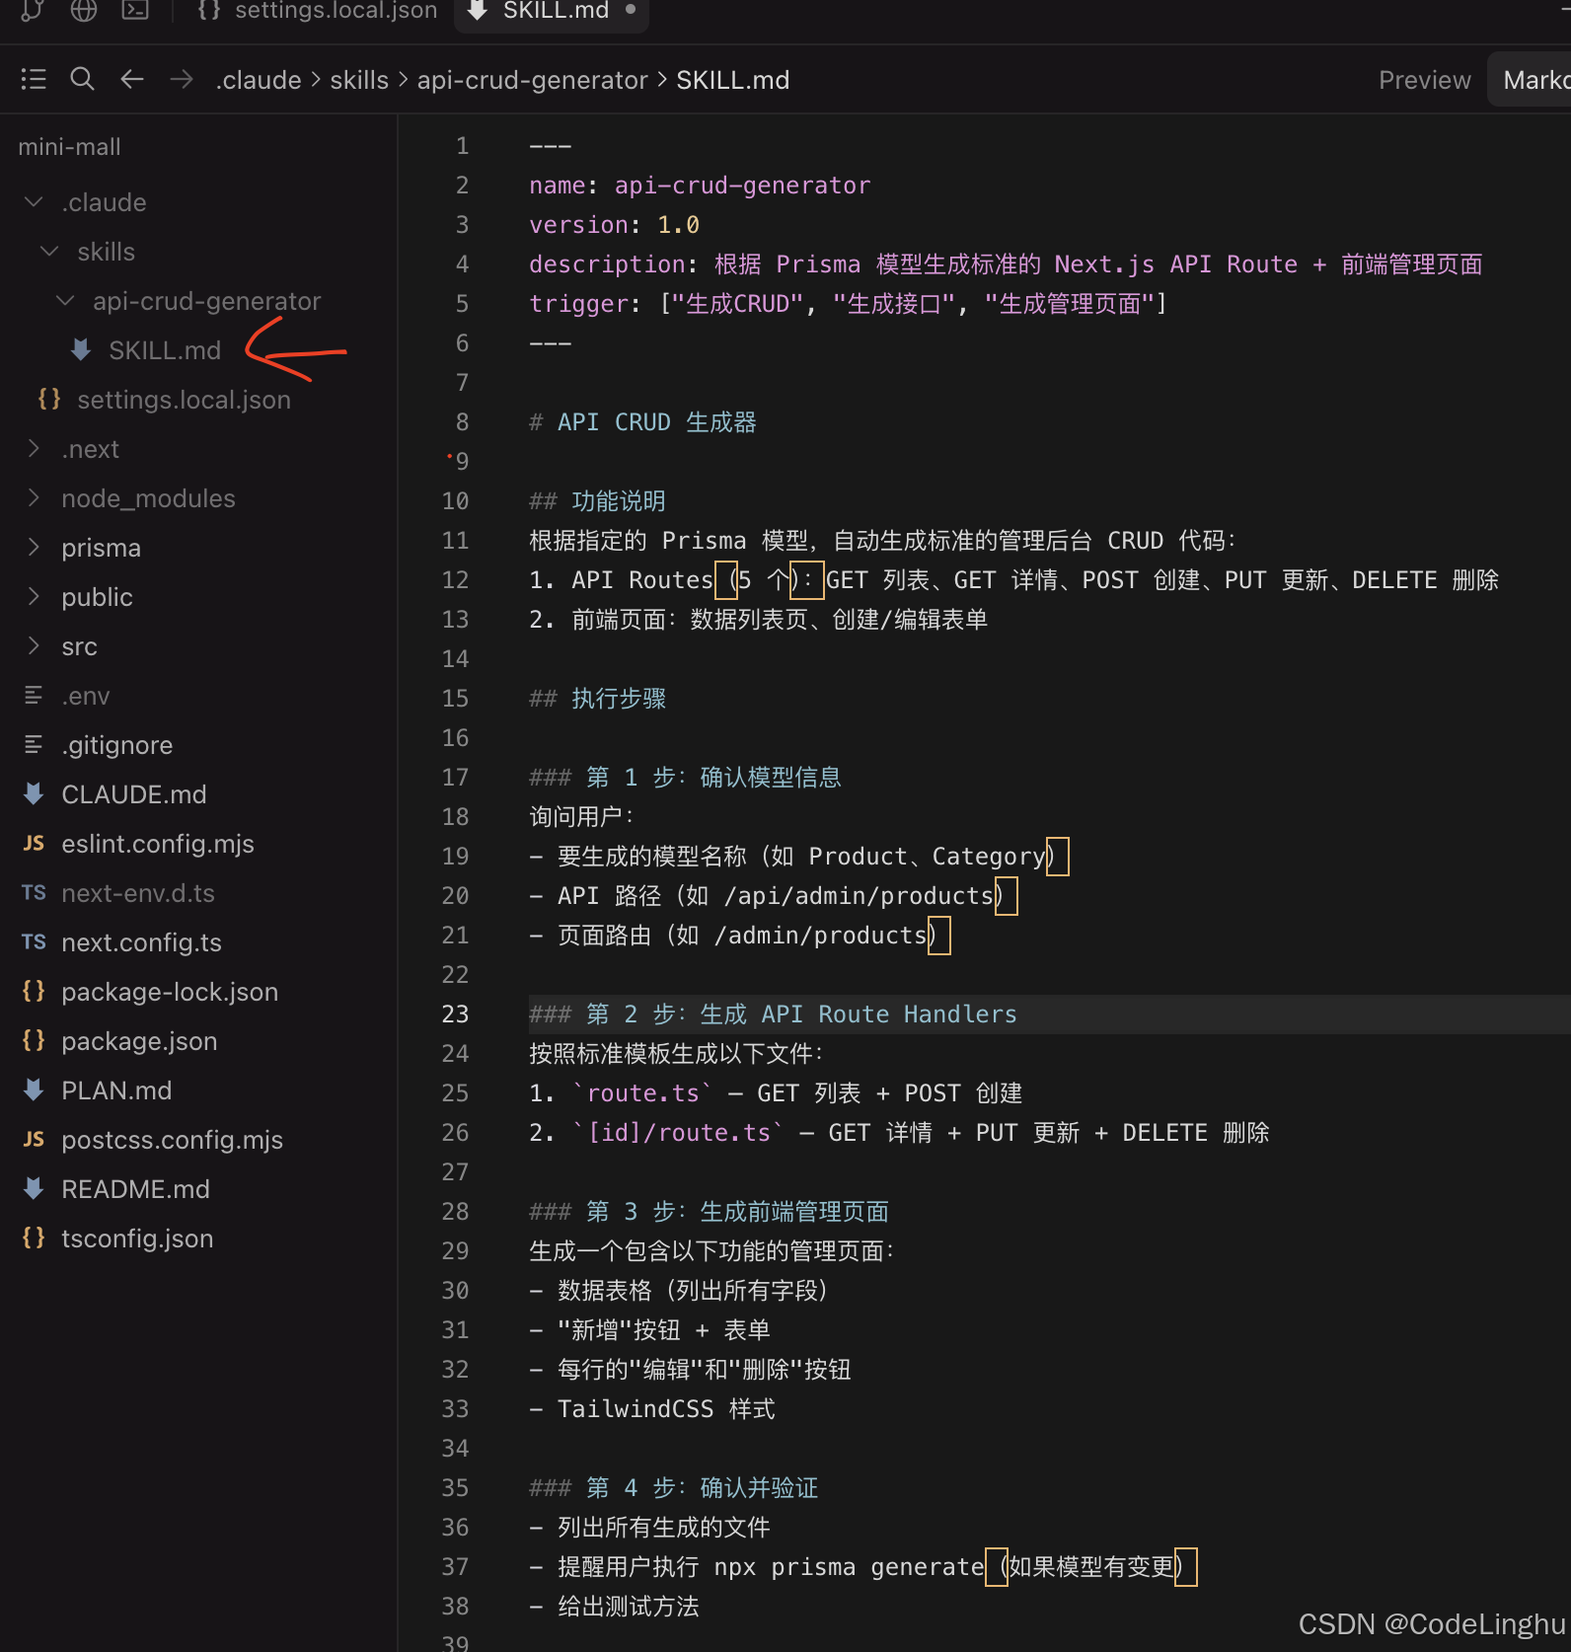Open .gitignore file
Screen dimensions: 1571x1652
(116, 744)
